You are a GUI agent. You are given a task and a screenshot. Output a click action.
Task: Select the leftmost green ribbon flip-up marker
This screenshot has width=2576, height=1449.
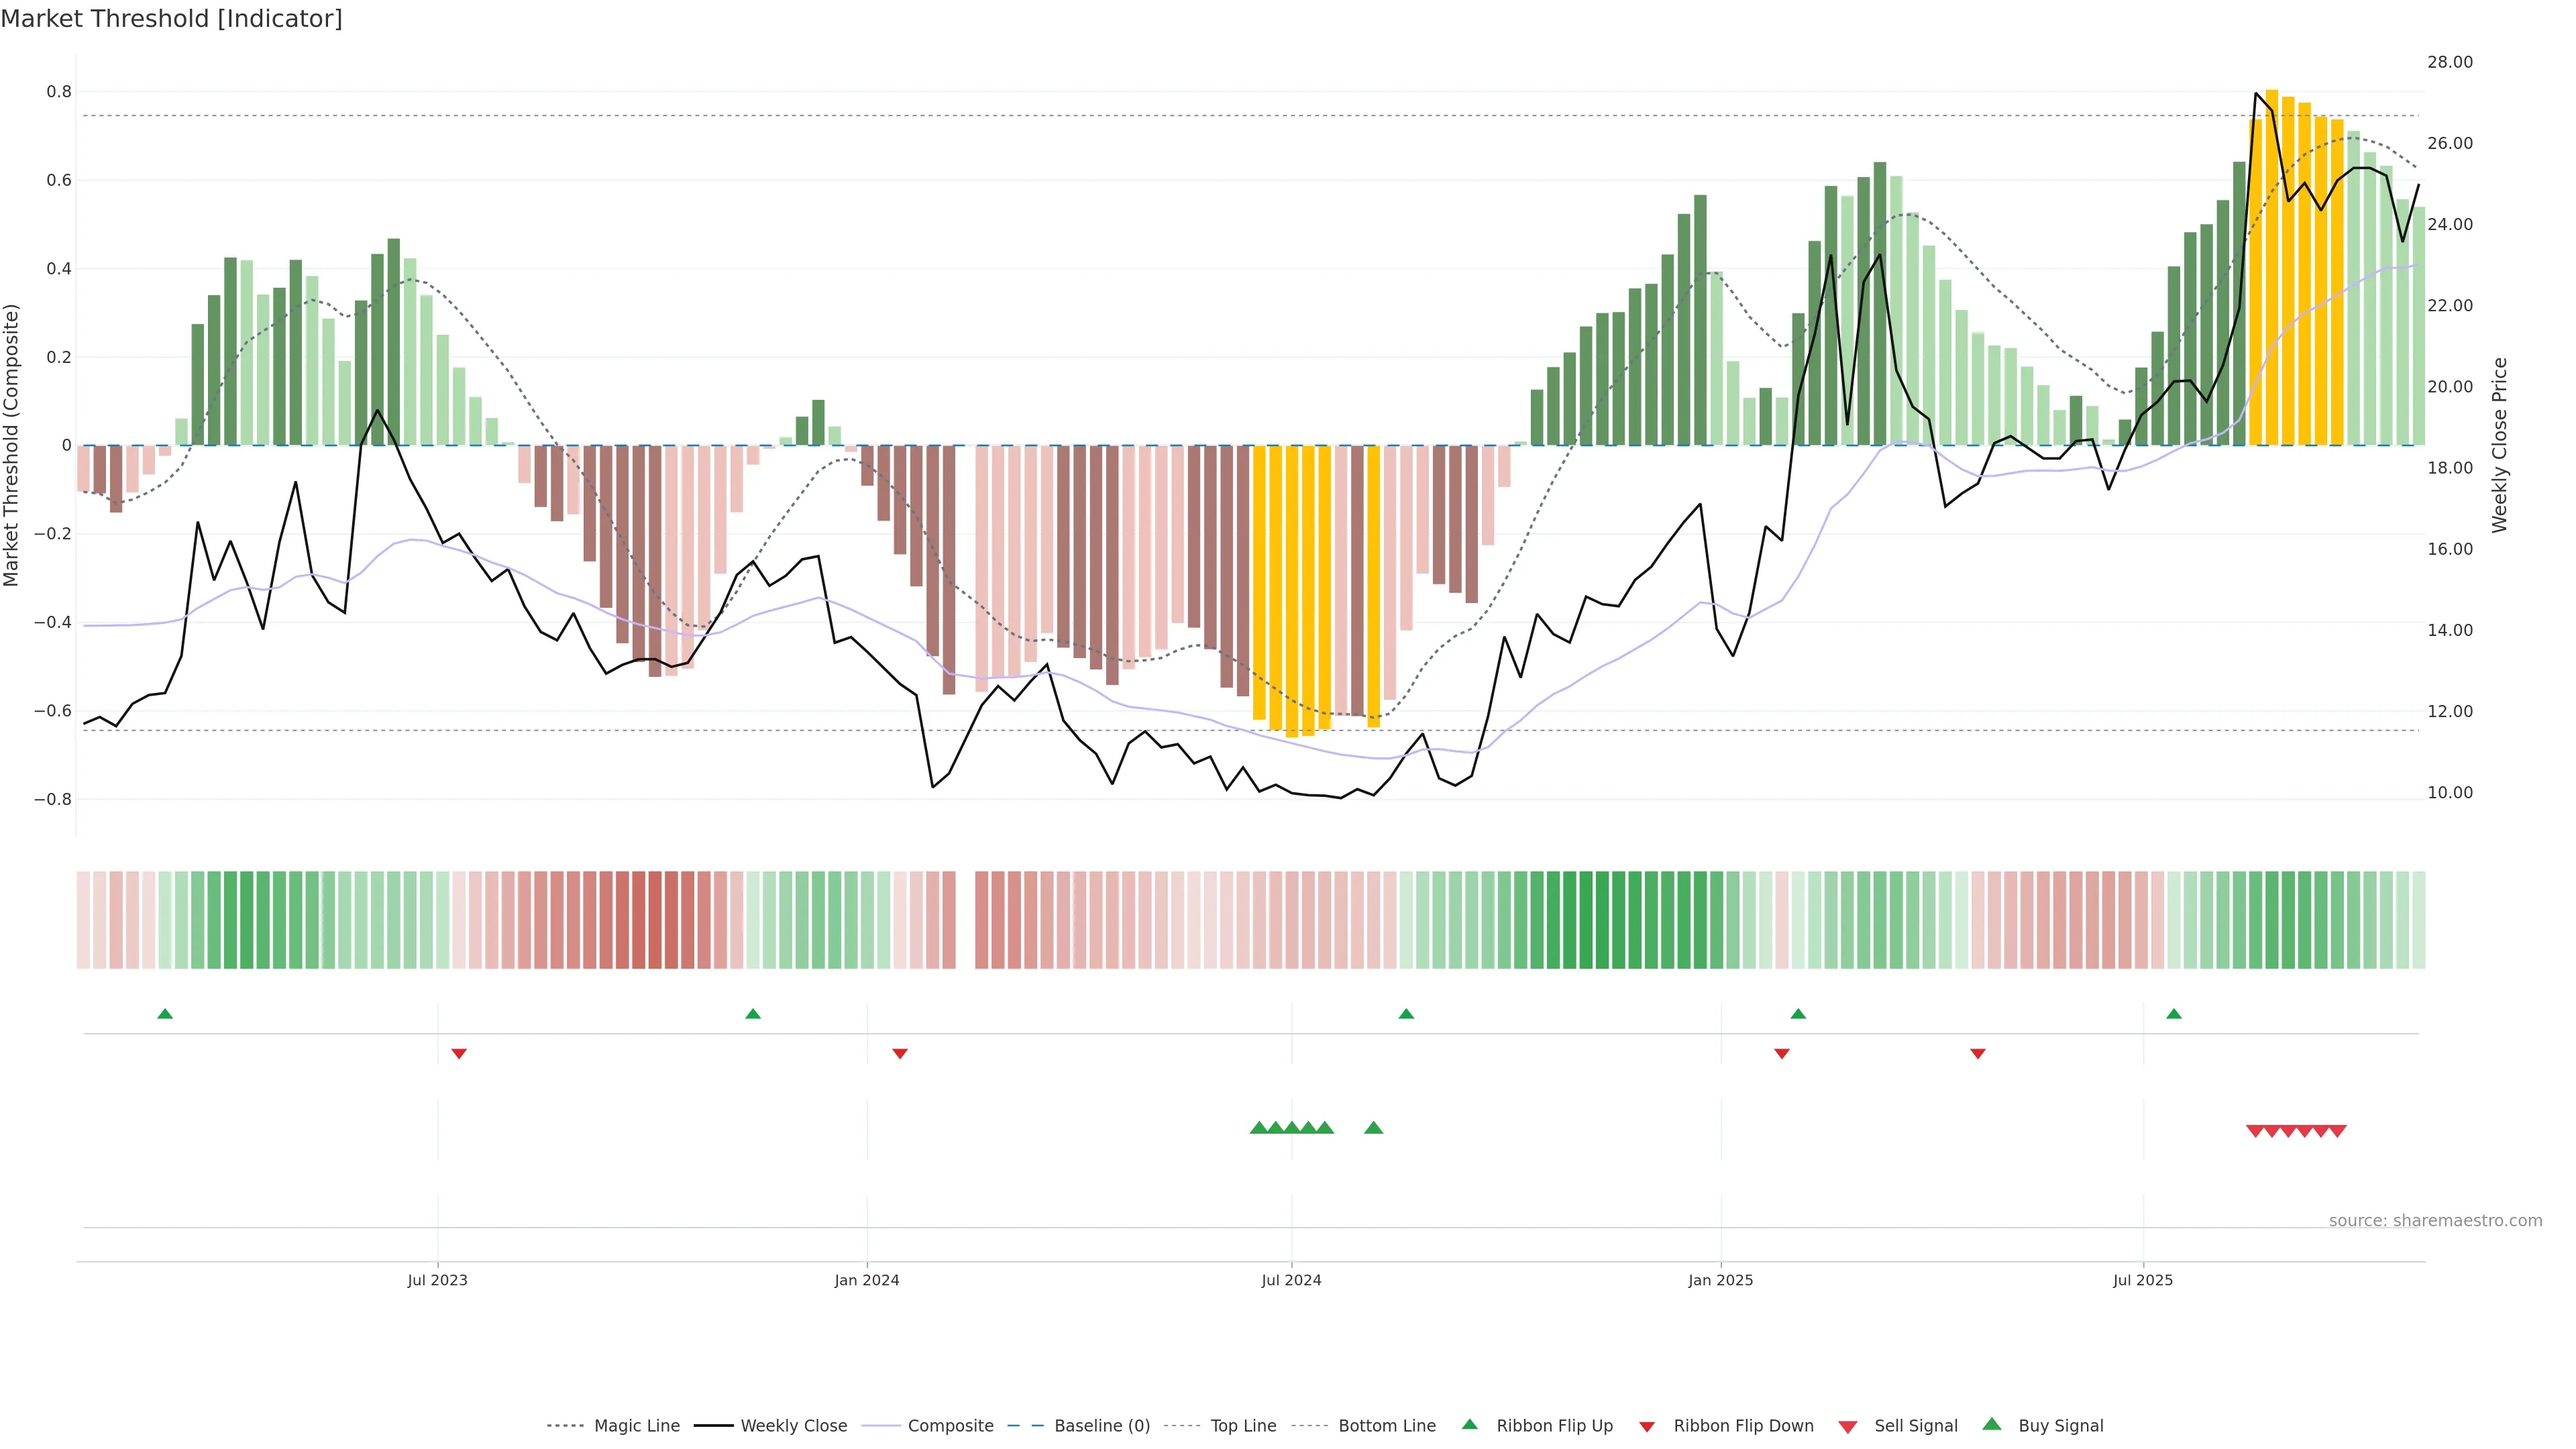[x=165, y=1014]
